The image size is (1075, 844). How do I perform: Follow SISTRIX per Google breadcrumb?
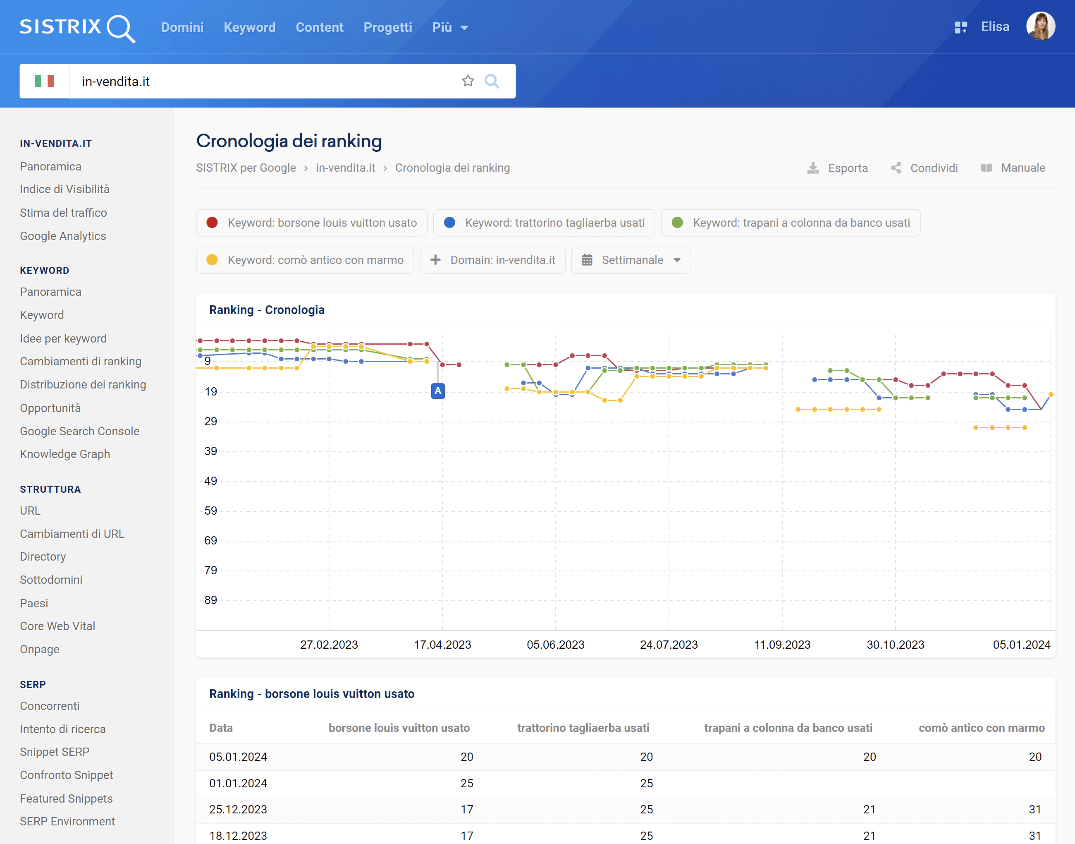coord(246,168)
